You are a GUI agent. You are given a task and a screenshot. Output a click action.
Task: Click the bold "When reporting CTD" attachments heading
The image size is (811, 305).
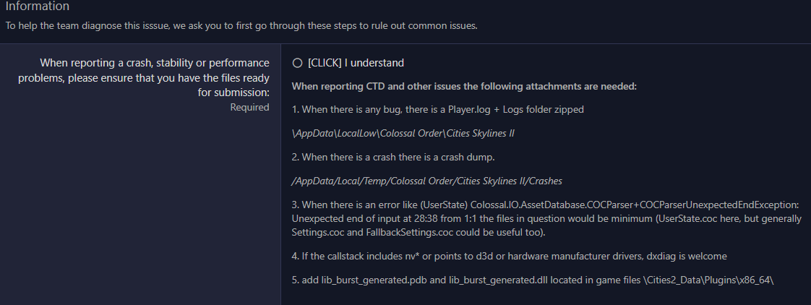click(x=463, y=87)
